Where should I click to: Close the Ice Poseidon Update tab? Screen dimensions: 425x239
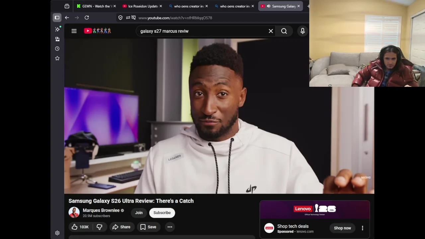pos(161,6)
